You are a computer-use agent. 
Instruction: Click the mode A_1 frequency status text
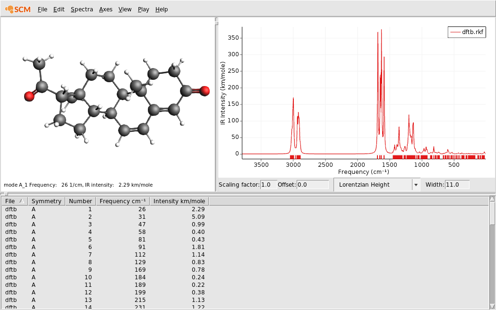point(78,185)
